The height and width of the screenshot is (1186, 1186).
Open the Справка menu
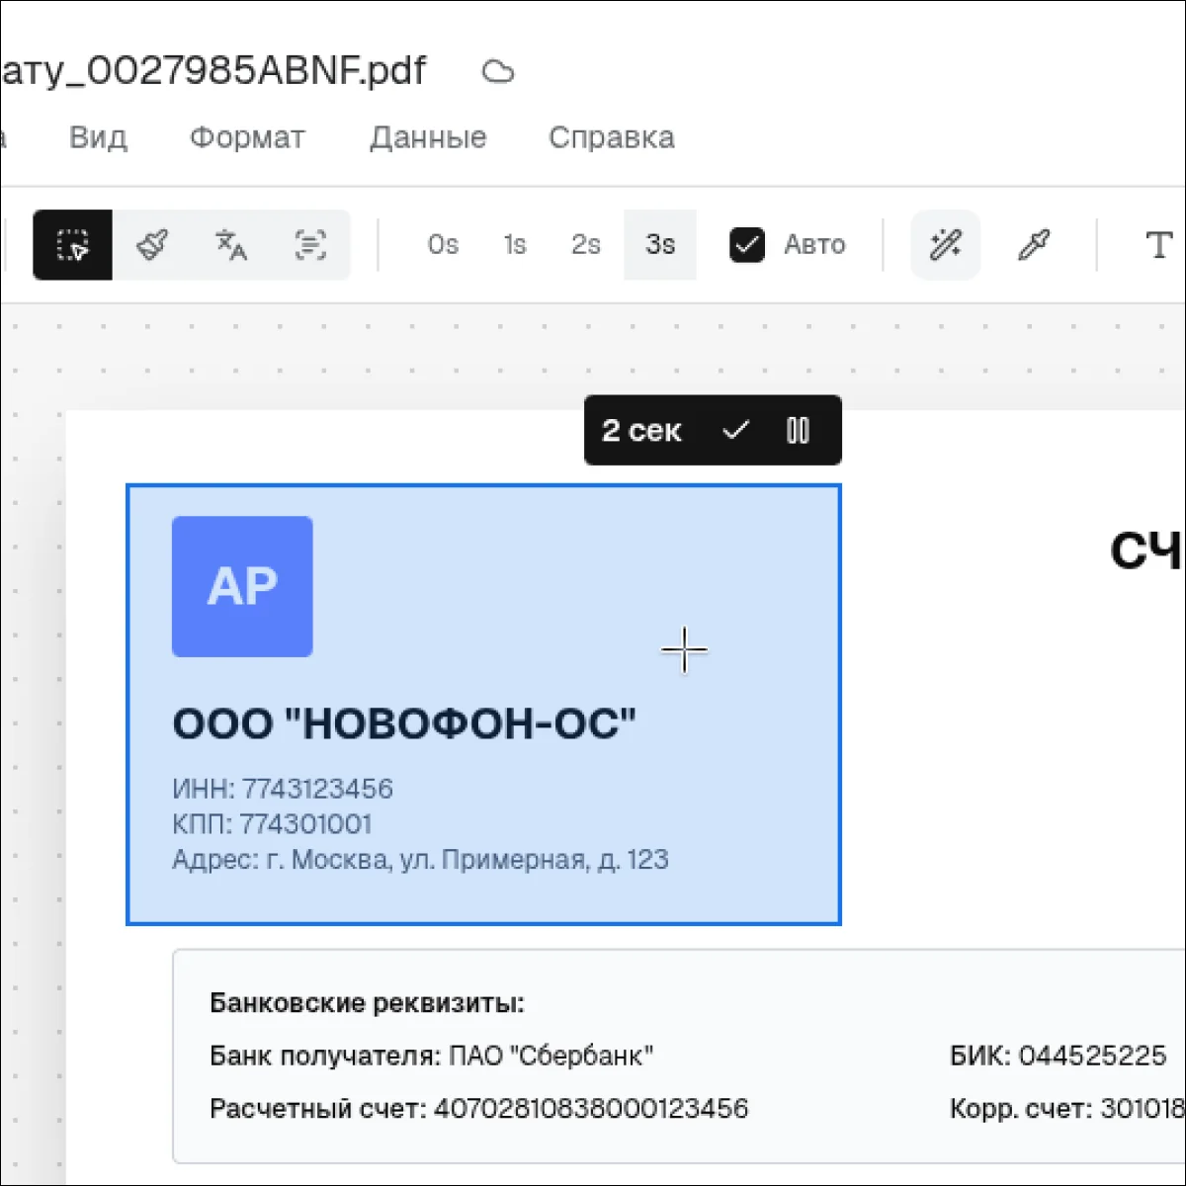click(x=612, y=137)
